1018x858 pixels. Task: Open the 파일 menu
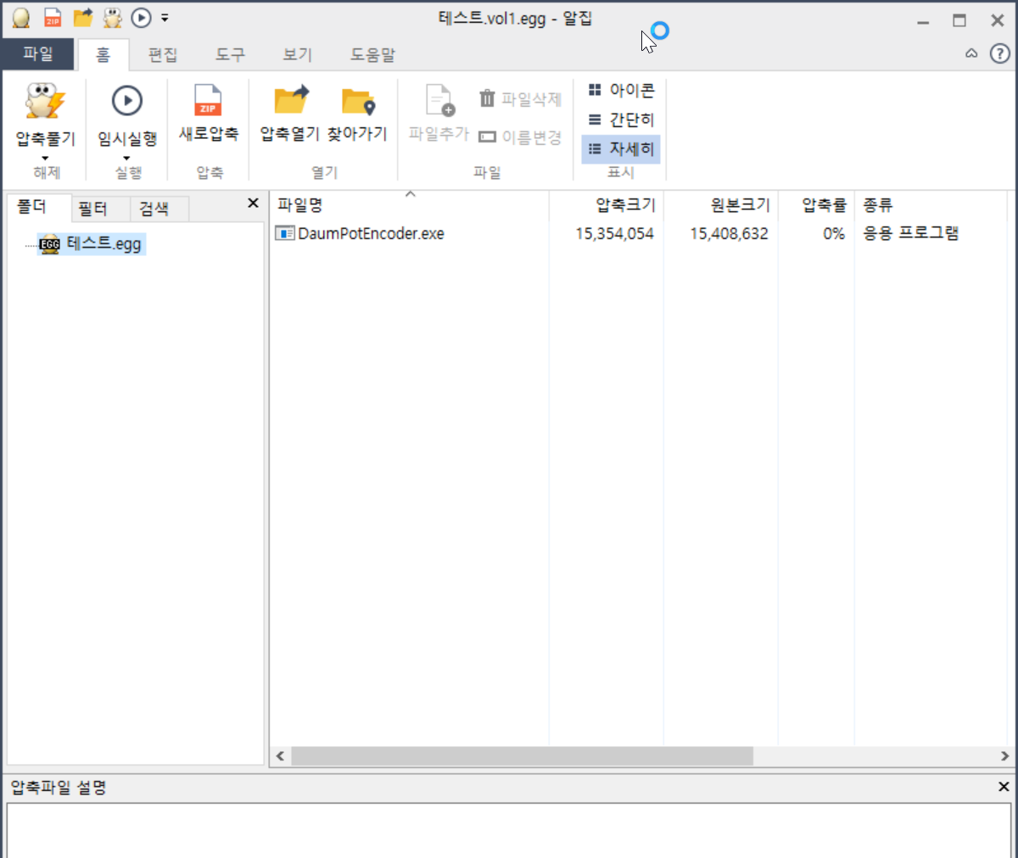pos(38,54)
